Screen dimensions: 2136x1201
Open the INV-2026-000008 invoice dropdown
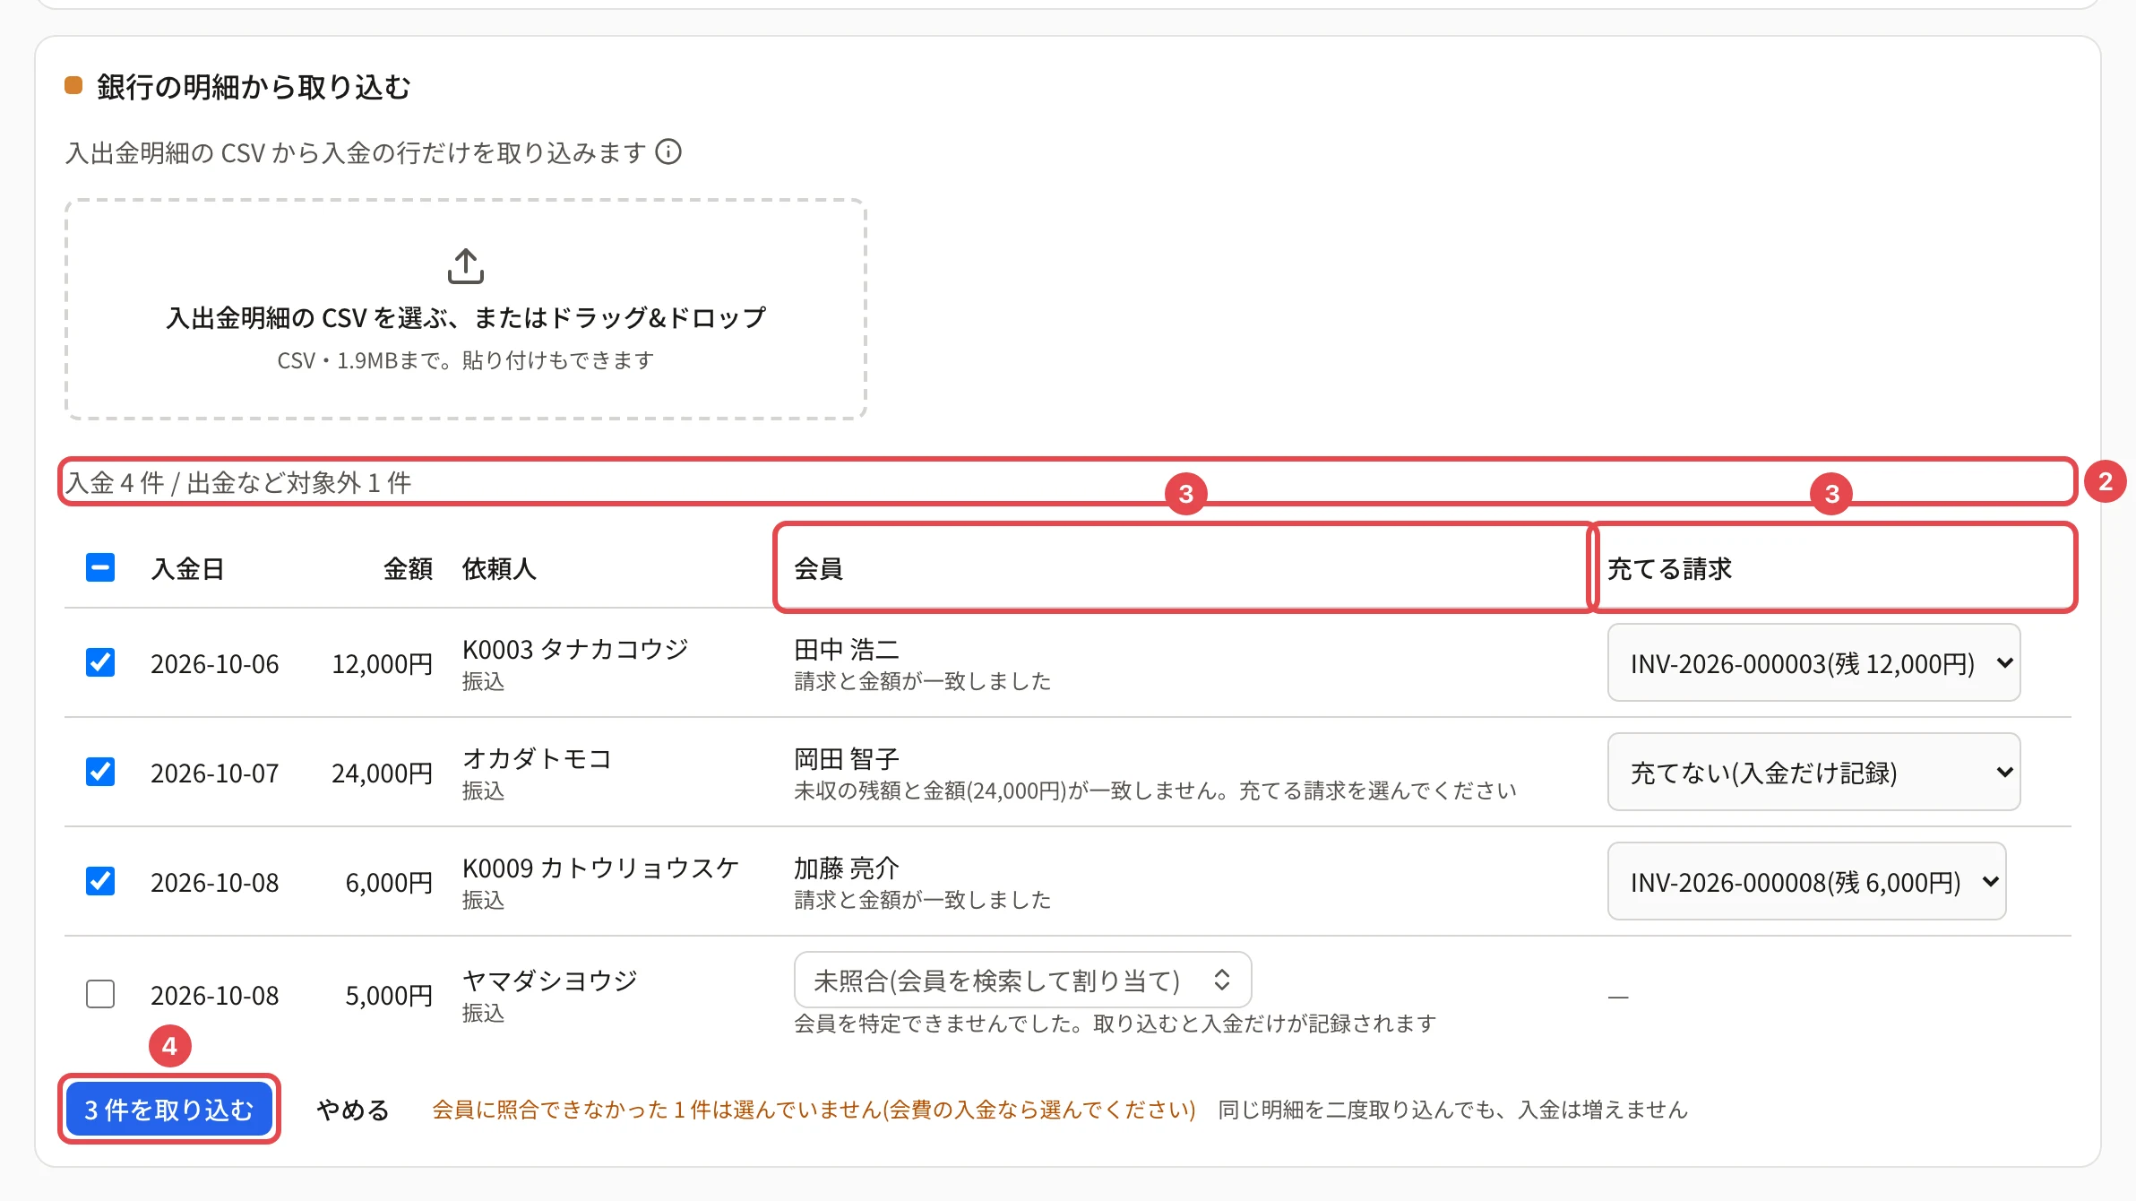pyautogui.click(x=1806, y=882)
